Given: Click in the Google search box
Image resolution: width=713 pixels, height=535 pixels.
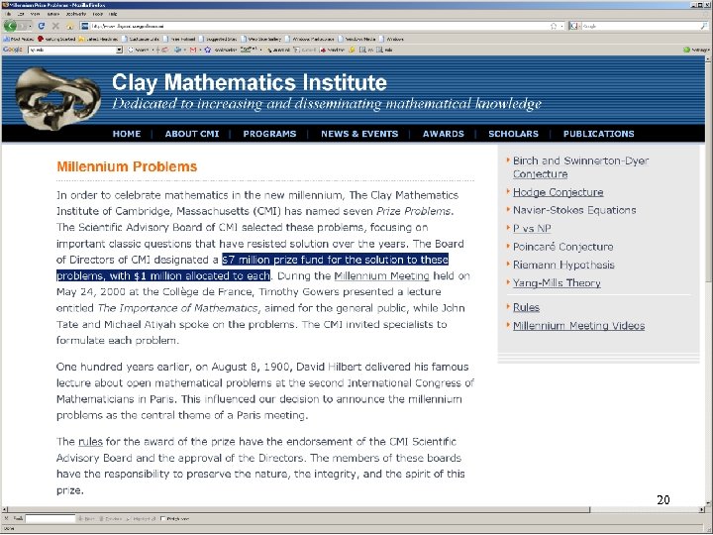Looking at the screenshot, I should [640, 26].
